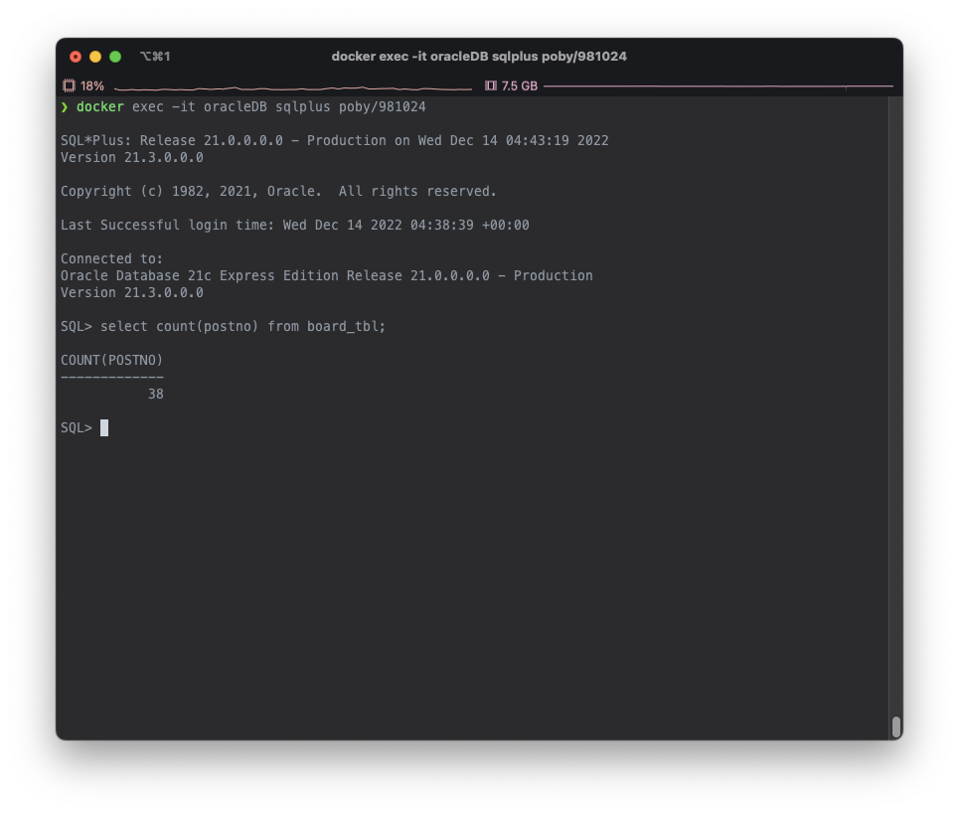Click the second 'Version 21.3.0.0.0' below Oracle Database
Image resolution: width=959 pixels, height=814 pixels.
coord(132,293)
